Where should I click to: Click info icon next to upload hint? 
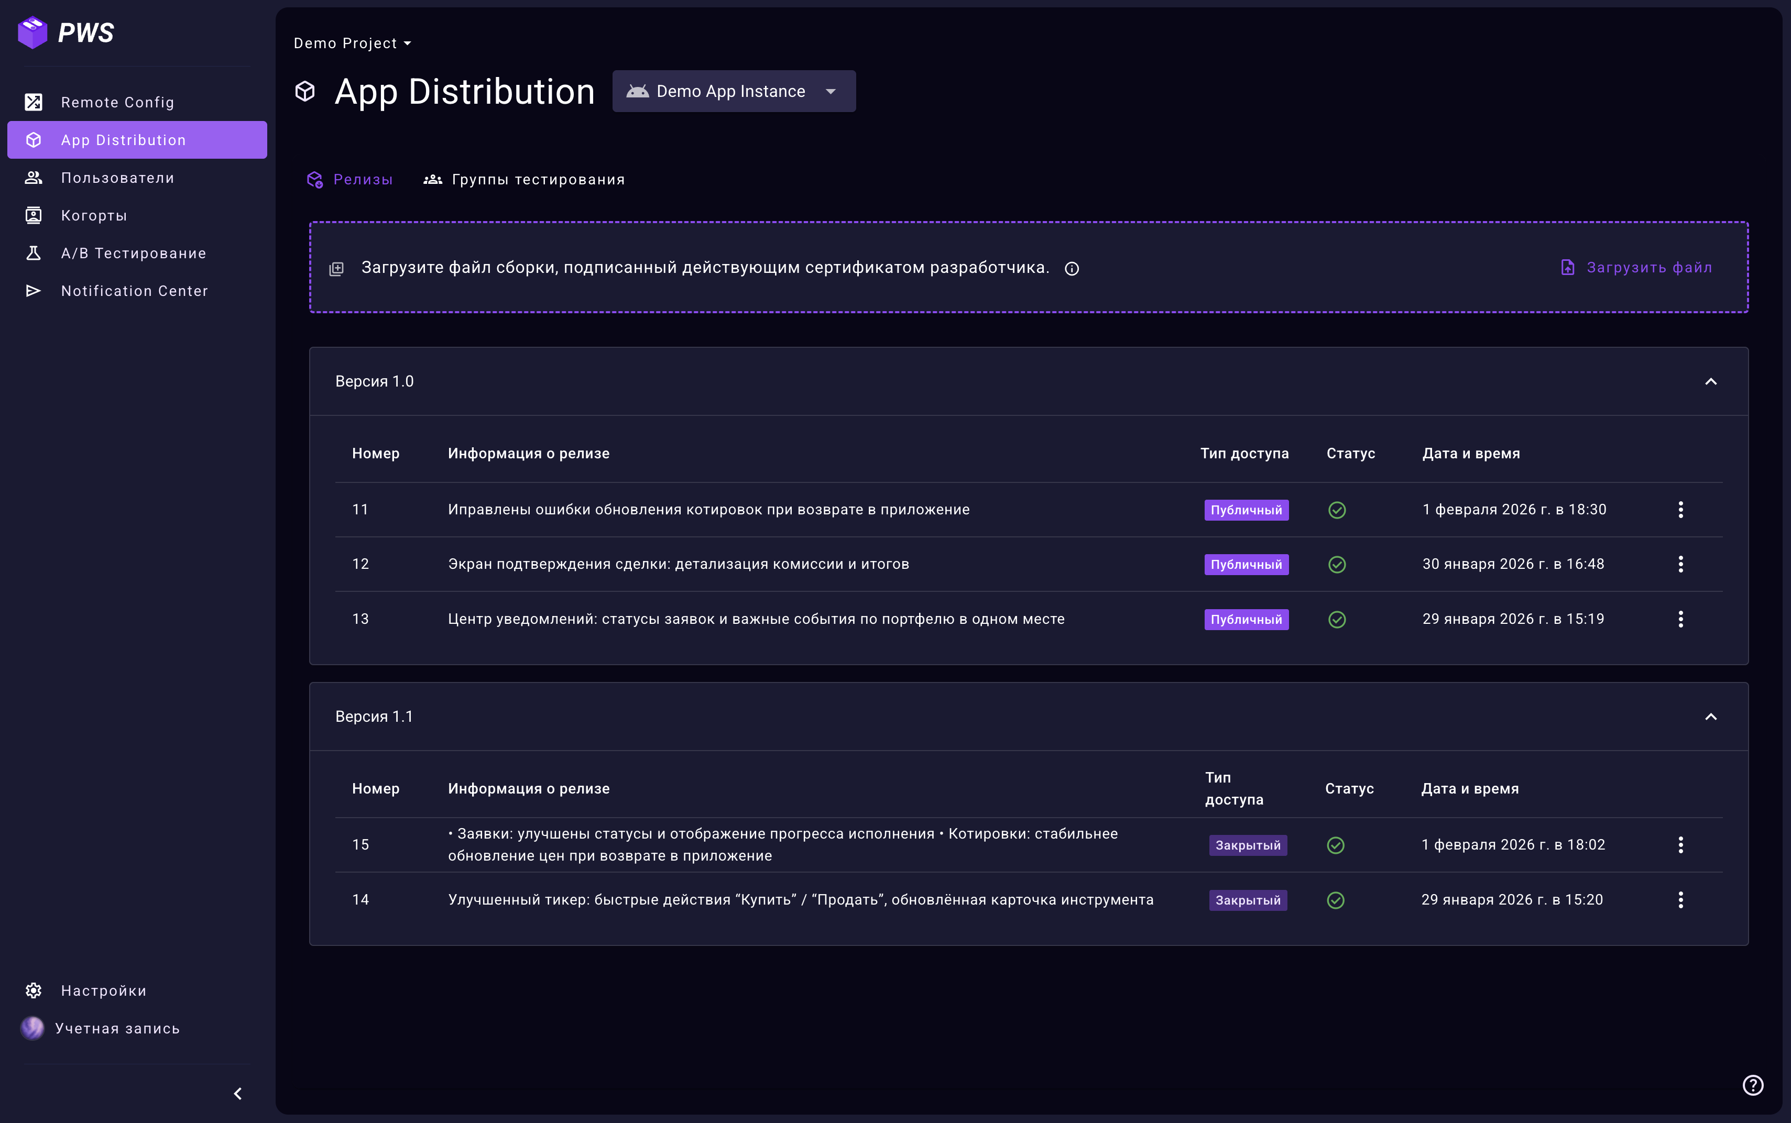[1071, 269]
